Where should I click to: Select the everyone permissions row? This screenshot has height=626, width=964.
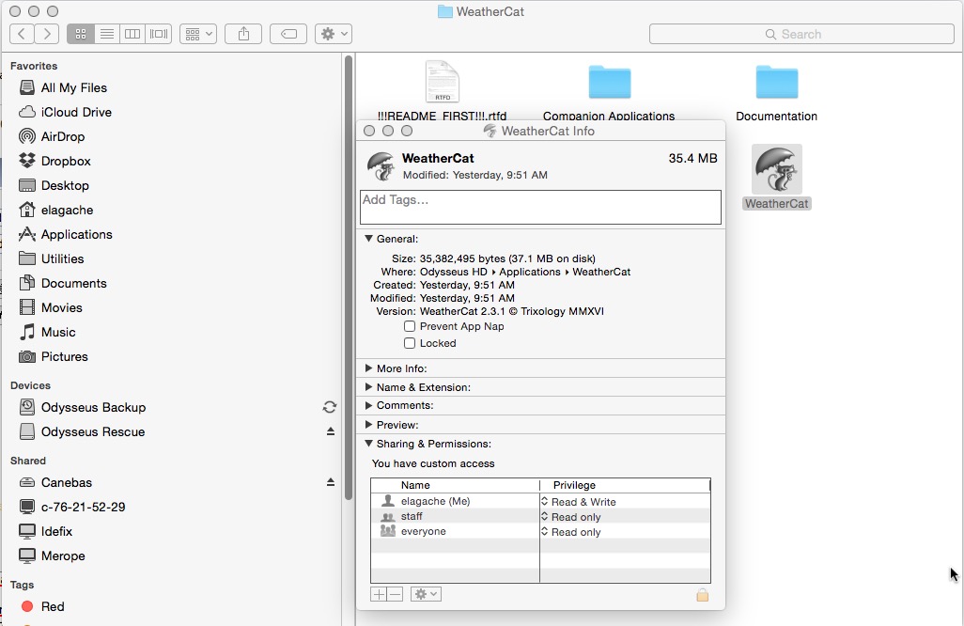540,531
